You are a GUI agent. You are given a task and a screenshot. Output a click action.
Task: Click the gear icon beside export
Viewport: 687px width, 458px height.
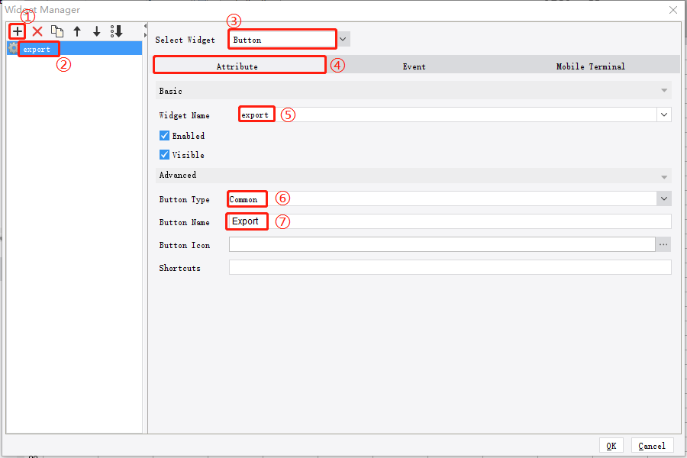[x=13, y=47]
